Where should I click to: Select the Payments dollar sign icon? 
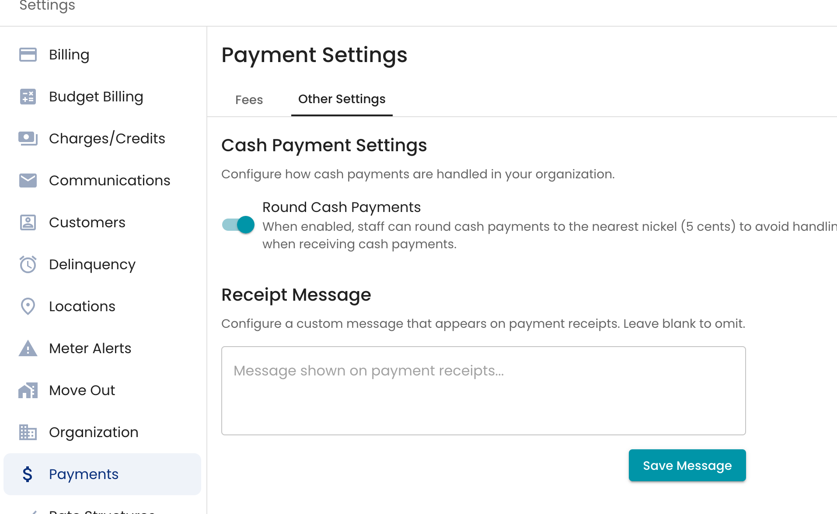(x=28, y=474)
